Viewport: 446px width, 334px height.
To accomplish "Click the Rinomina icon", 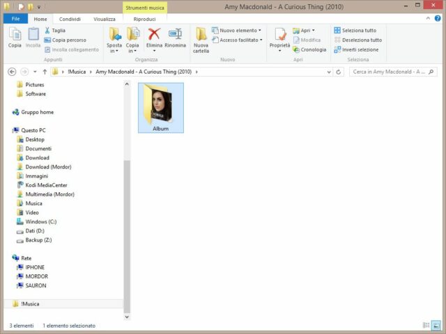I will click(175, 35).
